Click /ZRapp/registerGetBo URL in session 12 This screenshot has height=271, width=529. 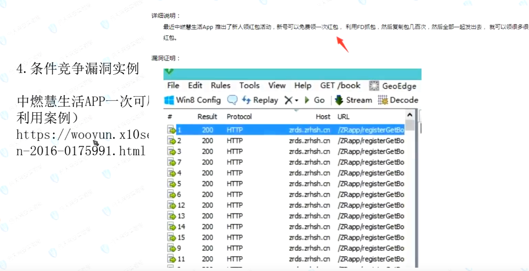(371, 205)
